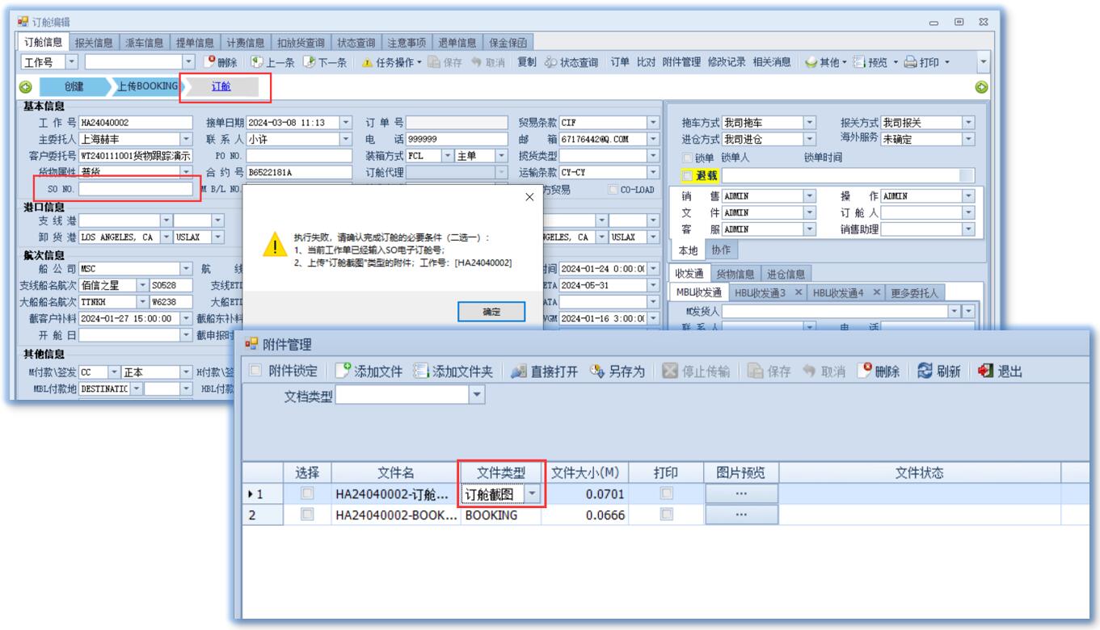Enable the 附件锁定 attachment lock checkbox

pos(256,372)
